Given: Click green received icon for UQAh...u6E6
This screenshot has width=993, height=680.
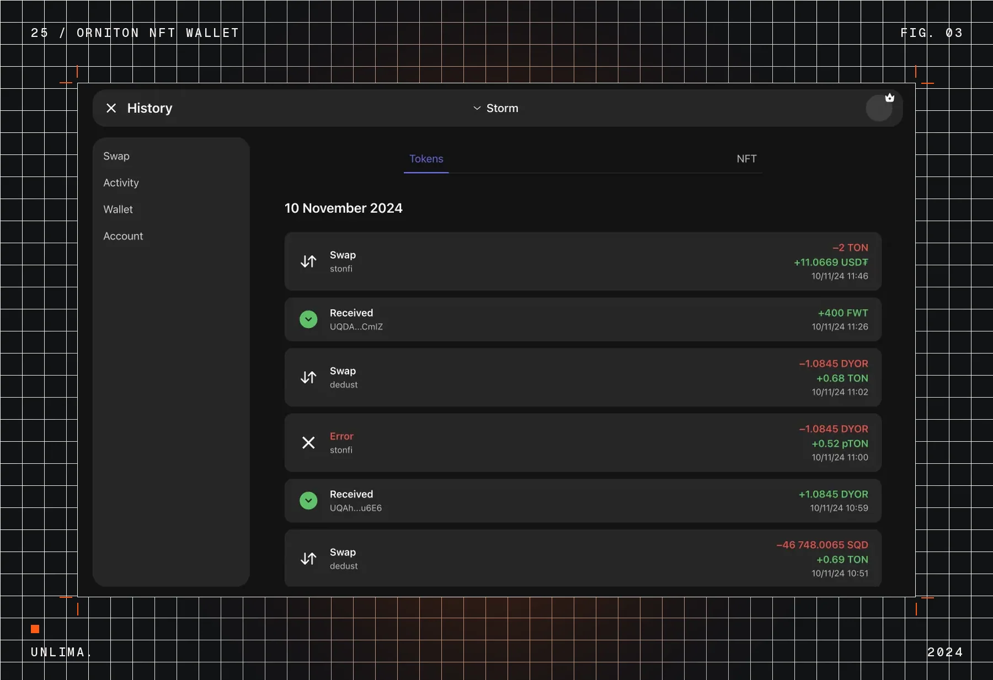Looking at the screenshot, I should 308,501.
